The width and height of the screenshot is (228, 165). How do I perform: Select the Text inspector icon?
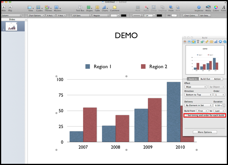click(198, 42)
